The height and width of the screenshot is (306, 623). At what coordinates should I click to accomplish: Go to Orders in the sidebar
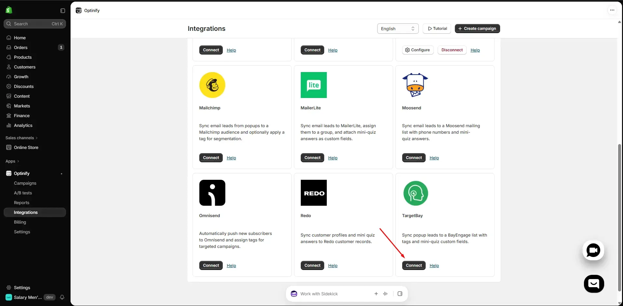(x=35, y=47)
